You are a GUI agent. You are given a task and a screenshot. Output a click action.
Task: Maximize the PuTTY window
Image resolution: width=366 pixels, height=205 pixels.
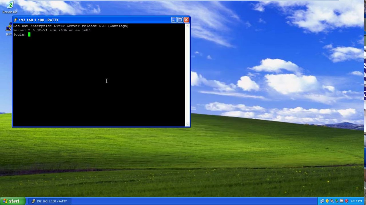pos(180,20)
